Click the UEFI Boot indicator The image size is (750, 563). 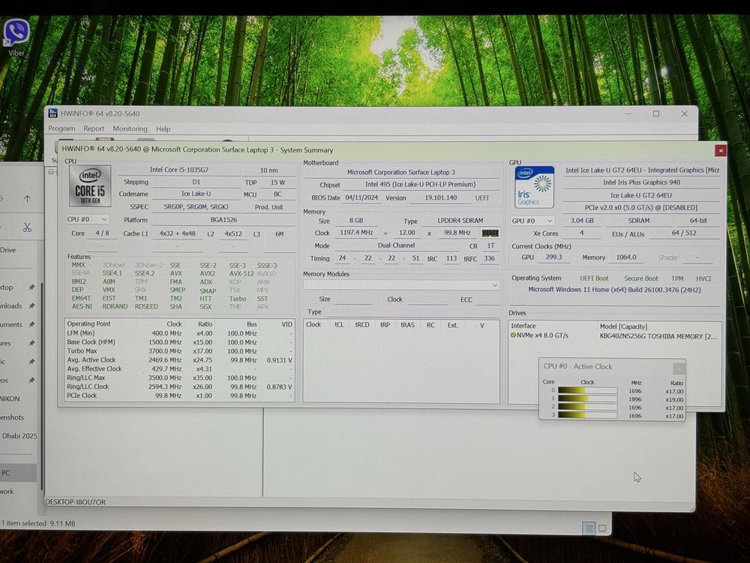pyautogui.click(x=594, y=278)
